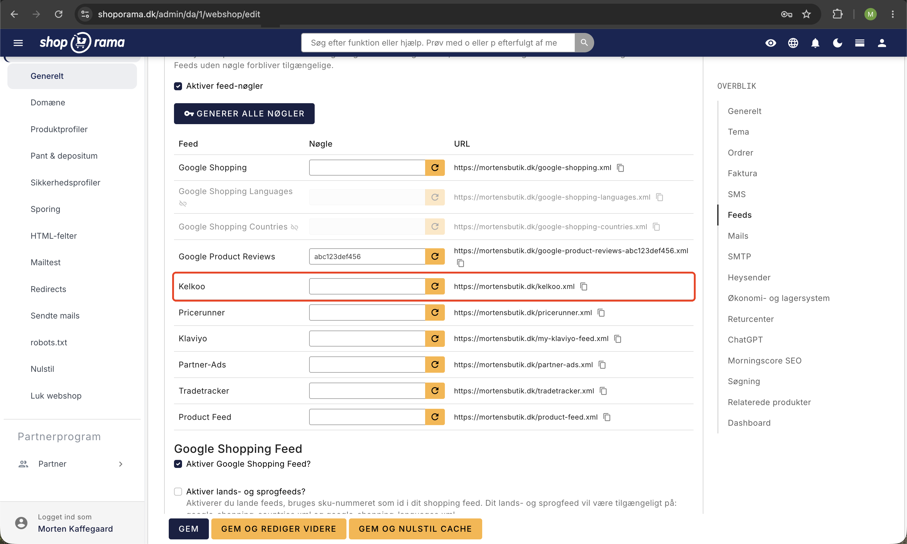This screenshot has height=544, width=907.
Task: Enable Aktiver lands- og sprogfeeds checkbox
Action: (x=178, y=492)
